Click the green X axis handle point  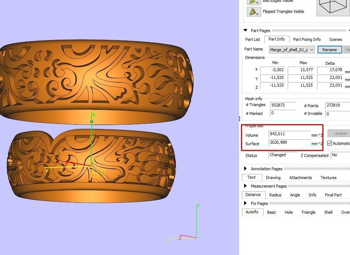(92, 122)
